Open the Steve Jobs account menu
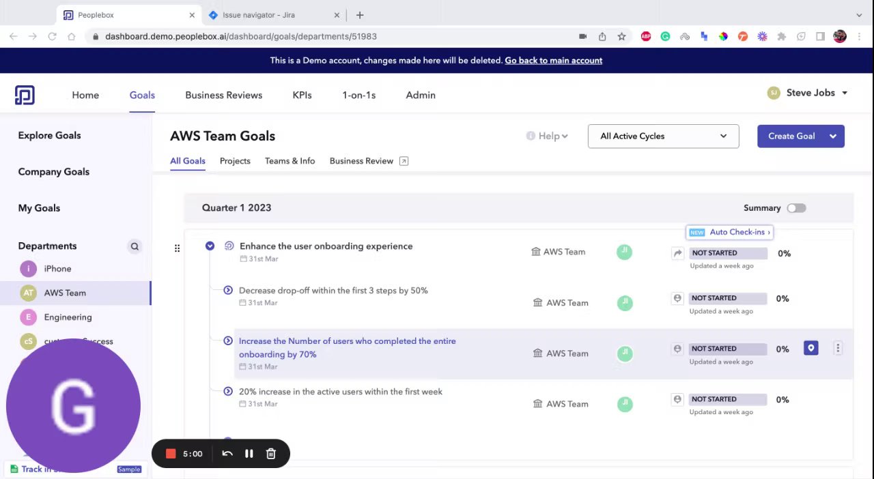Viewport: 874px width, 479px height. click(x=808, y=93)
